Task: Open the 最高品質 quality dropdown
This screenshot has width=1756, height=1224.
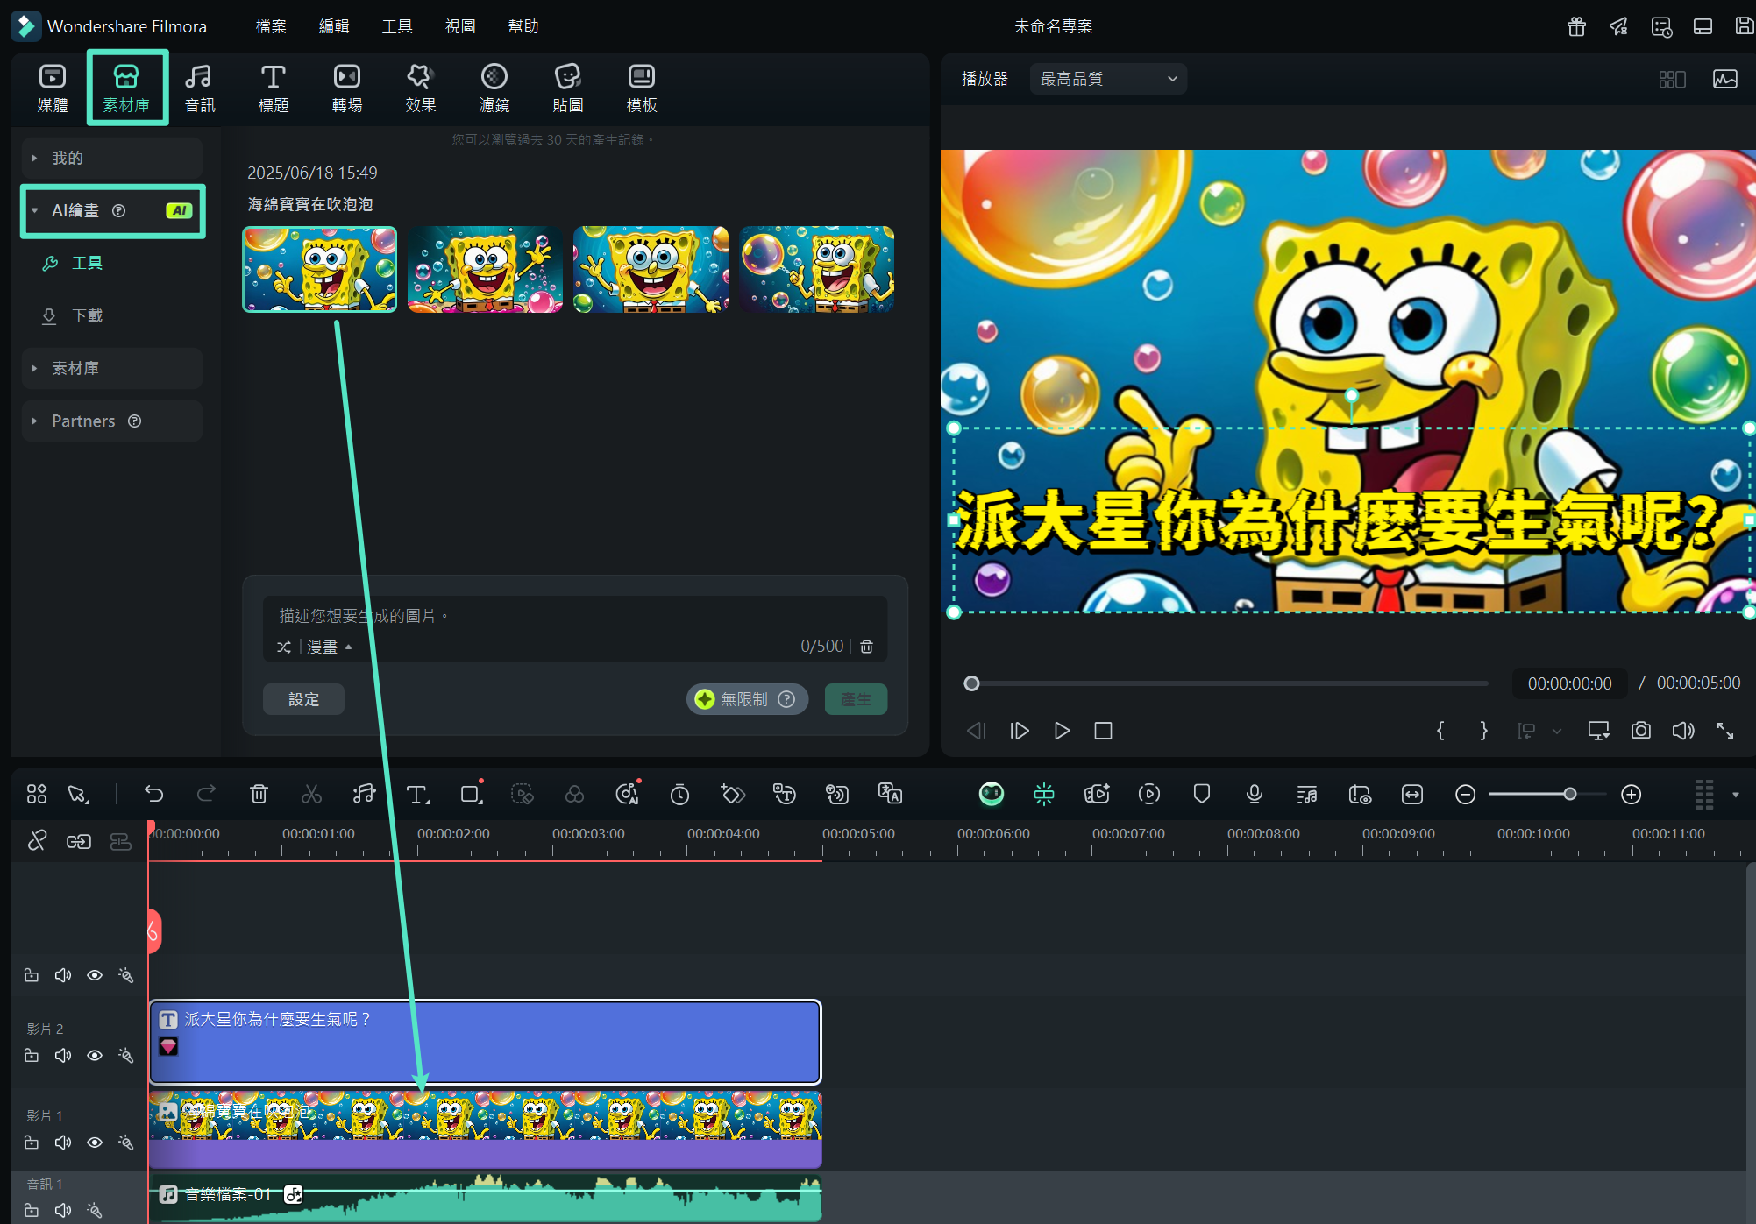Action: (1108, 79)
